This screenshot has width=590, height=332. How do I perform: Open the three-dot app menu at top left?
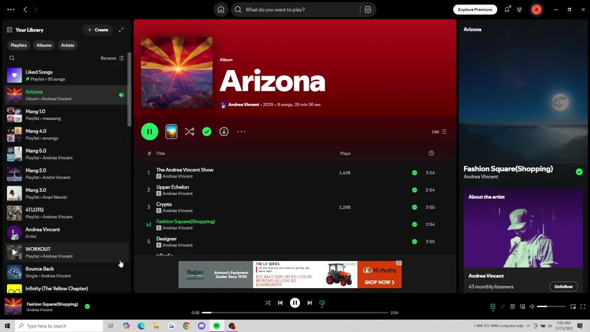[11, 10]
